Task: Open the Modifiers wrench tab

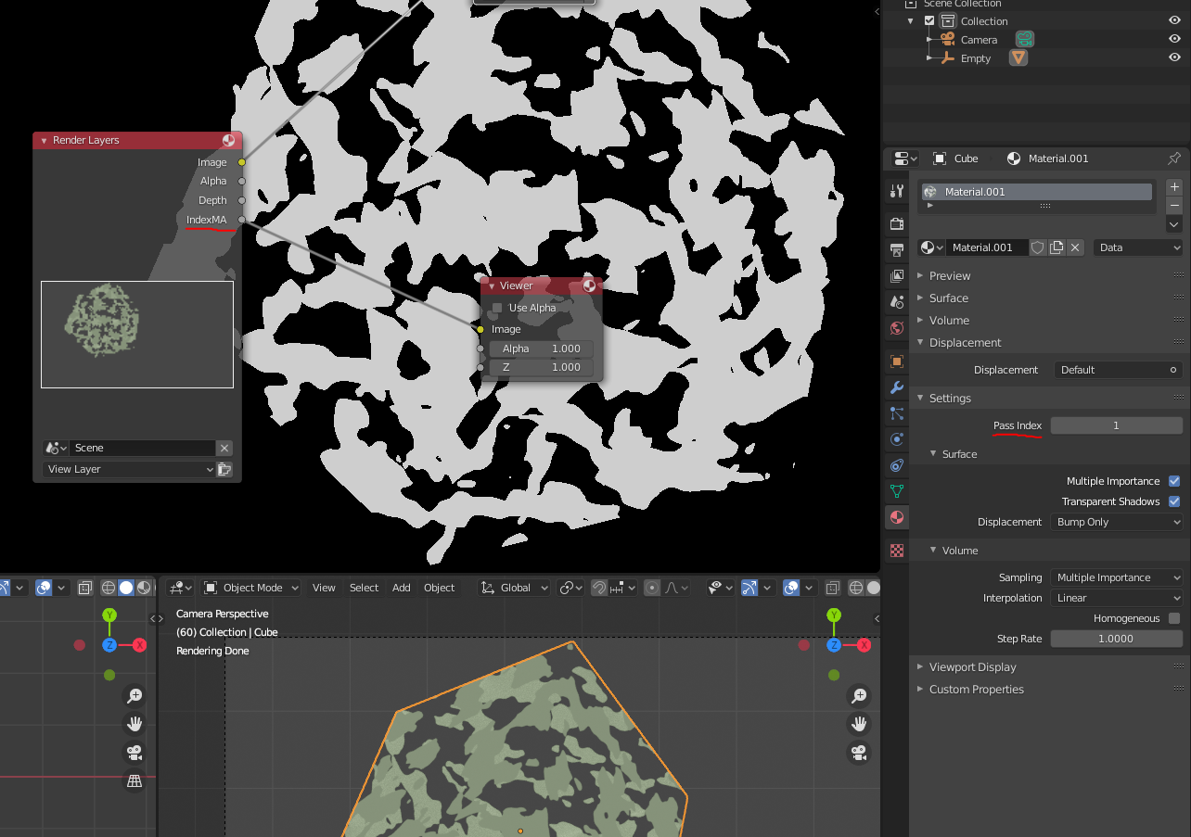Action: pos(896,387)
